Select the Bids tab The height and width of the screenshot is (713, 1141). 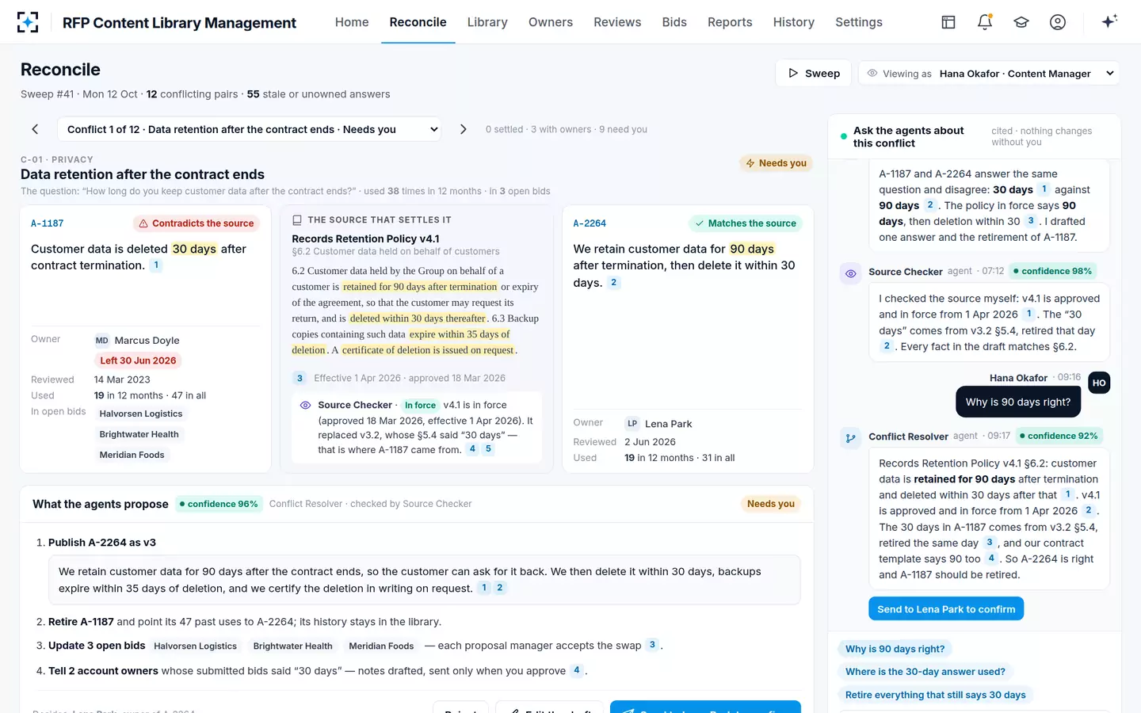point(674,22)
